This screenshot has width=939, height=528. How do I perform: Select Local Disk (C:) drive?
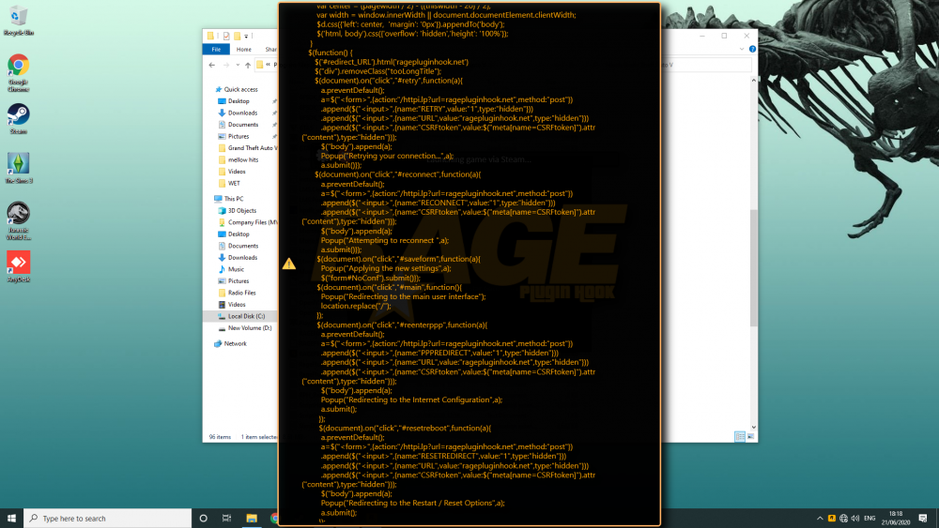pyautogui.click(x=246, y=316)
